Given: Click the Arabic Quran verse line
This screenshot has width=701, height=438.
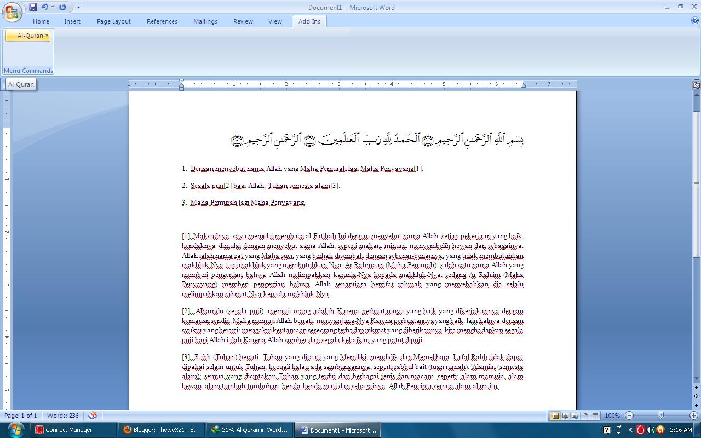Looking at the screenshot, I should pyautogui.click(x=377, y=140).
